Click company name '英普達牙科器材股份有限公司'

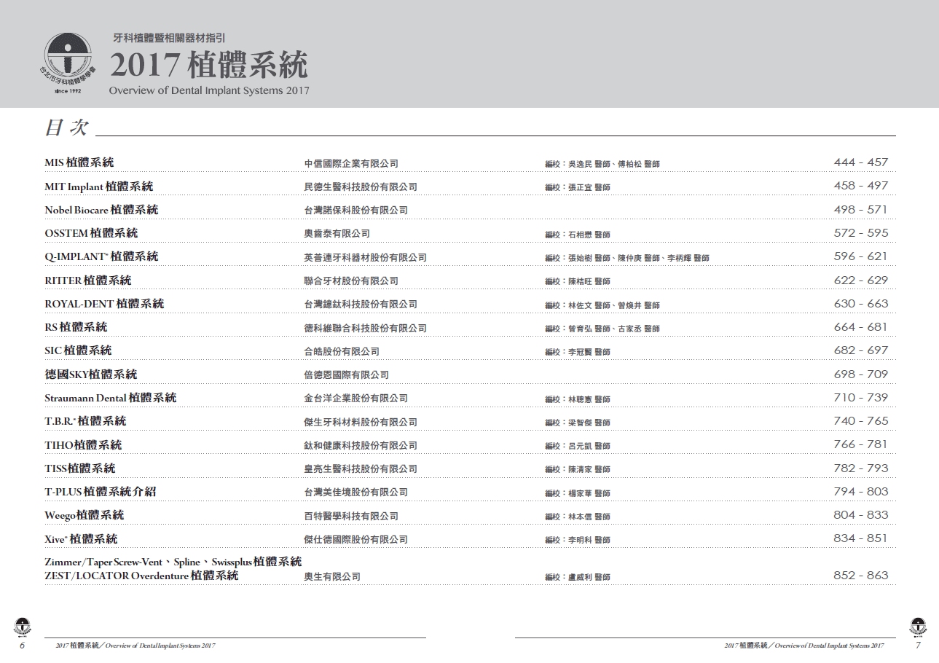[x=365, y=258]
